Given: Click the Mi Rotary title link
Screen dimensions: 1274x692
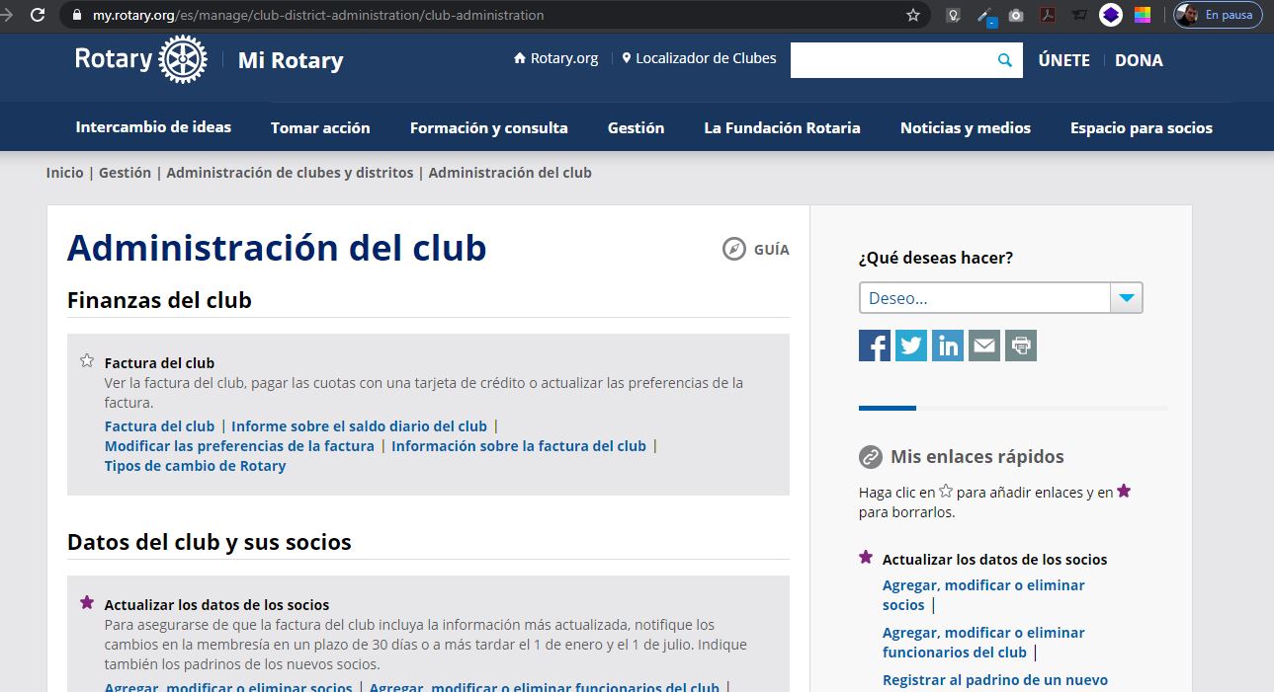Looking at the screenshot, I should pos(291,60).
